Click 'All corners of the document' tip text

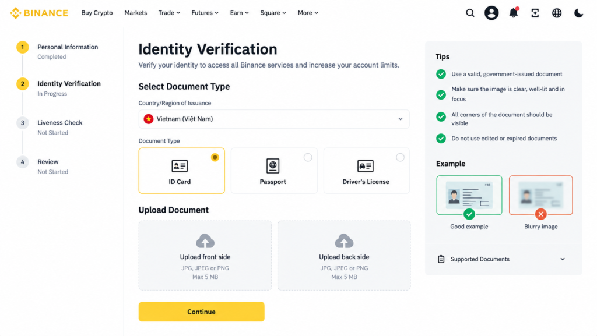502,119
